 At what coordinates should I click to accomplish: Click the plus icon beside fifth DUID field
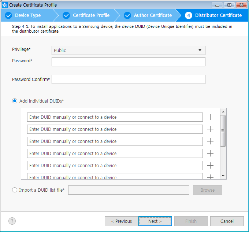[210, 166]
